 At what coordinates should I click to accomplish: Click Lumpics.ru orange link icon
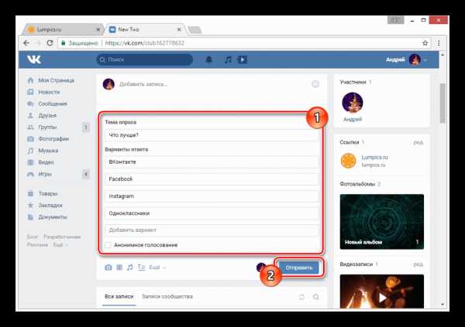pos(348,161)
